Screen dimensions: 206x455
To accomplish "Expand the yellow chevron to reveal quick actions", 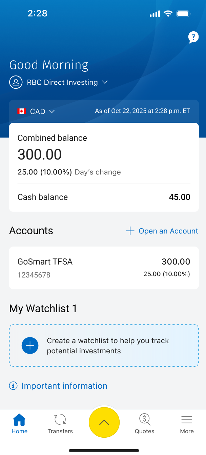I will [x=104, y=422].
